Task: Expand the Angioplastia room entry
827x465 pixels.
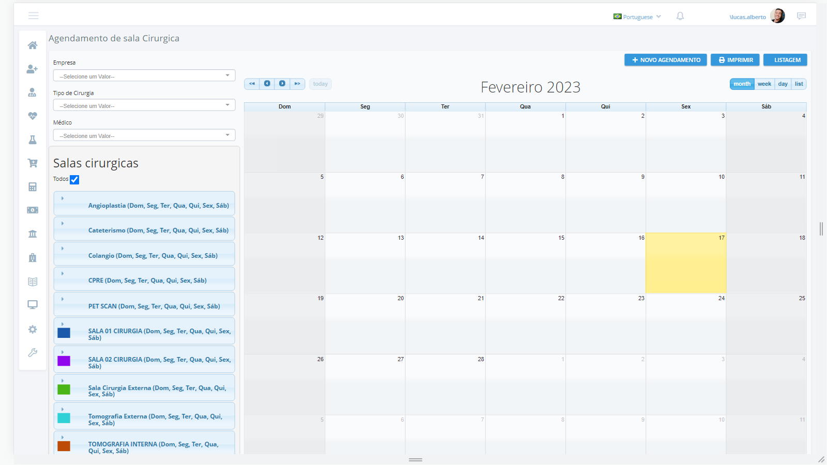Action: 63,198
